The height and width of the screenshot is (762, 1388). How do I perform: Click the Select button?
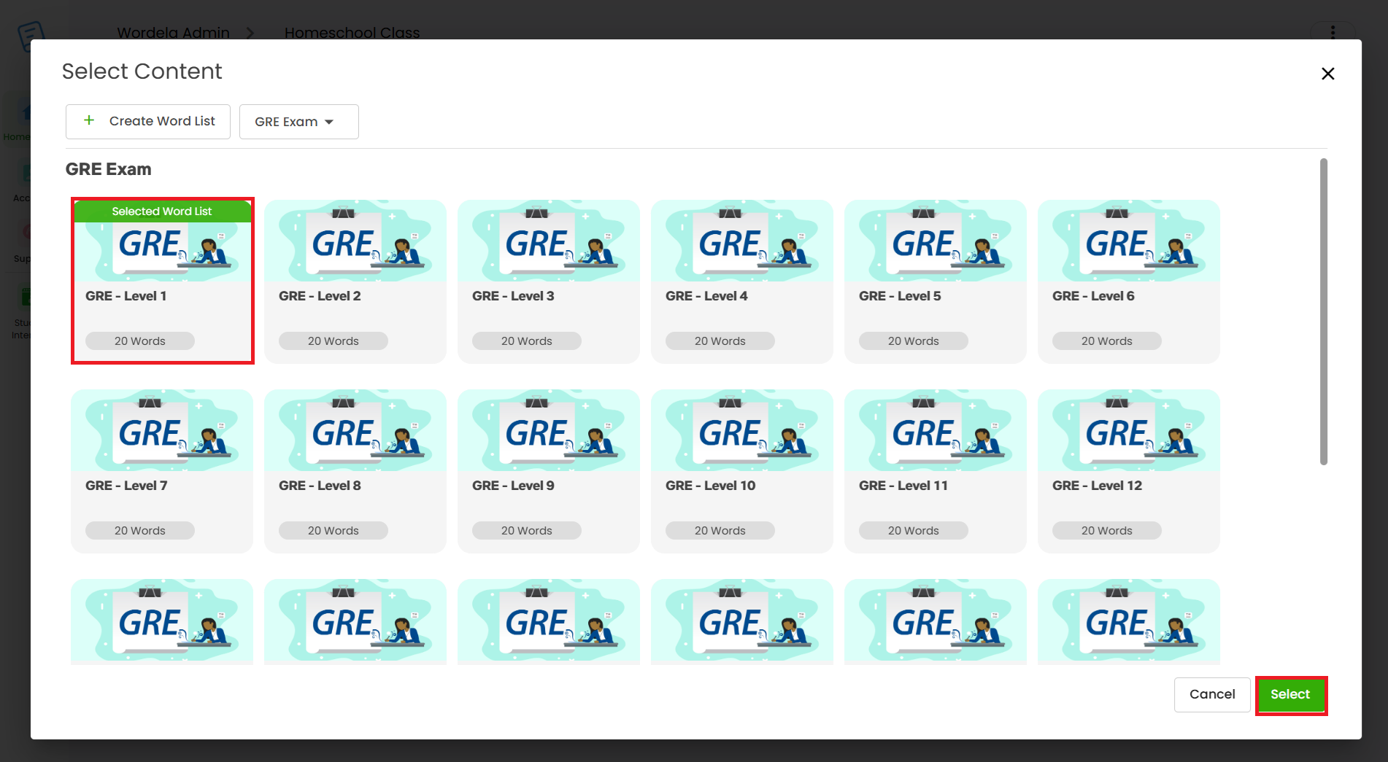(1290, 695)
